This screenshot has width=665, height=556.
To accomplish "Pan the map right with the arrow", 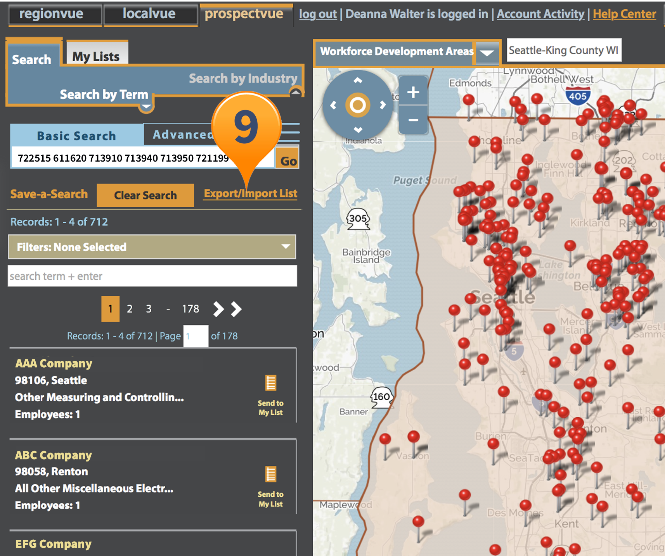I will click(383, 105).
